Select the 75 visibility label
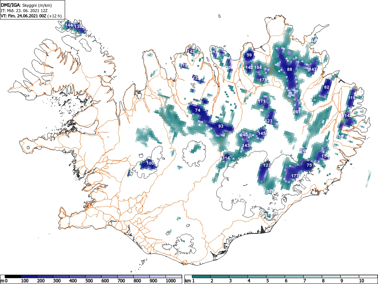The width and height of the screenshot is (378, 284). 309,165
